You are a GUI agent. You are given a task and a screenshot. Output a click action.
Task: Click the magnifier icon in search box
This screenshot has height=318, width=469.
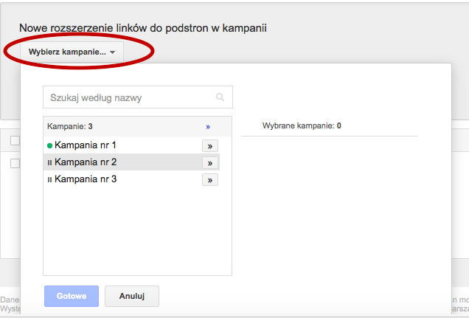(x=220, y=97)
